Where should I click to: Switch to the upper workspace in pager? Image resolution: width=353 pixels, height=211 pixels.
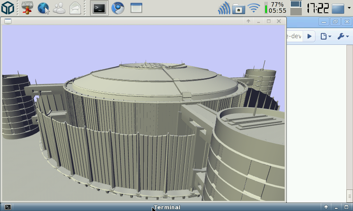tap(296, 4)
